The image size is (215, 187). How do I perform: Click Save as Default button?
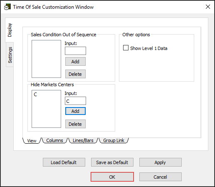112,162
